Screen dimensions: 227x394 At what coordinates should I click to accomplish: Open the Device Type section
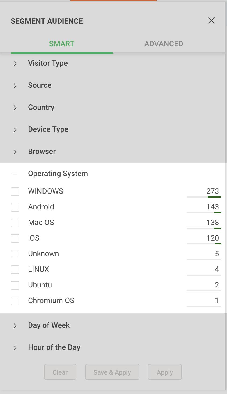pos(15,130)
